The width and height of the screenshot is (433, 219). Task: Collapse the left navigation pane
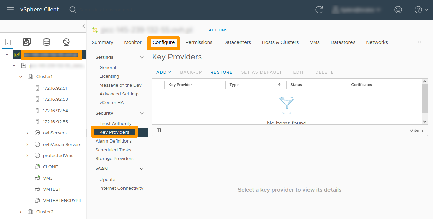[84, 26]
